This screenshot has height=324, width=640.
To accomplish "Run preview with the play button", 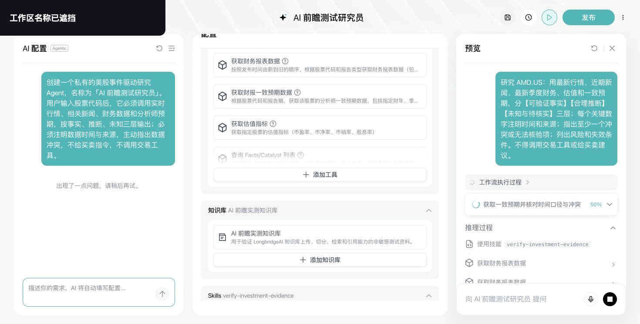I will click(549, 17).
